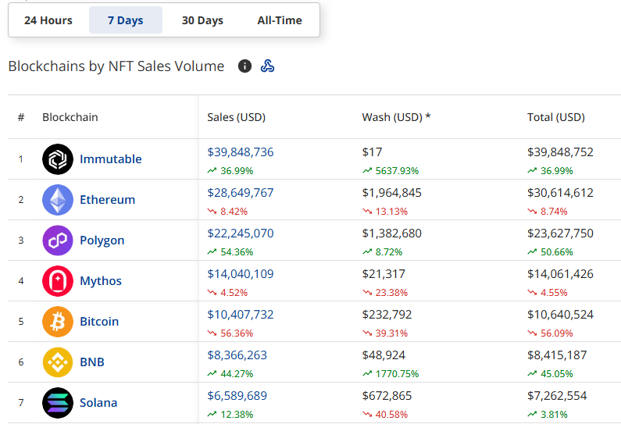
Task: Click BNB wash value $48,924
Action: [384, 355]
